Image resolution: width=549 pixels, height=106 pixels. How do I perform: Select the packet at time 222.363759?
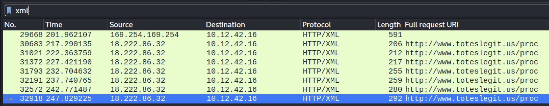click(x=69, y=53)
